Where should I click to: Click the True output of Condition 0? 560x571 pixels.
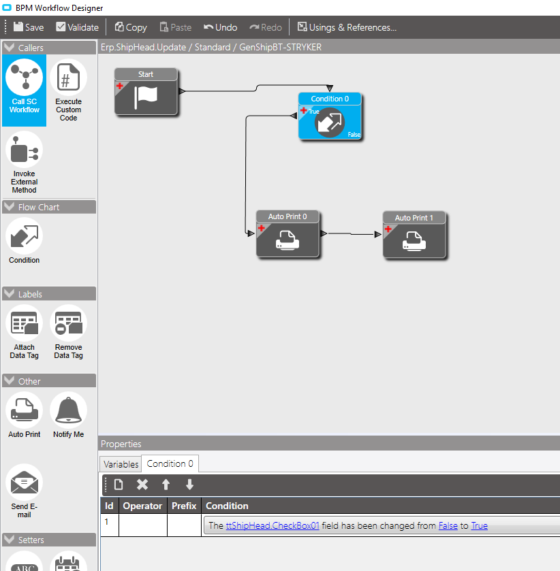pos(314,112)
